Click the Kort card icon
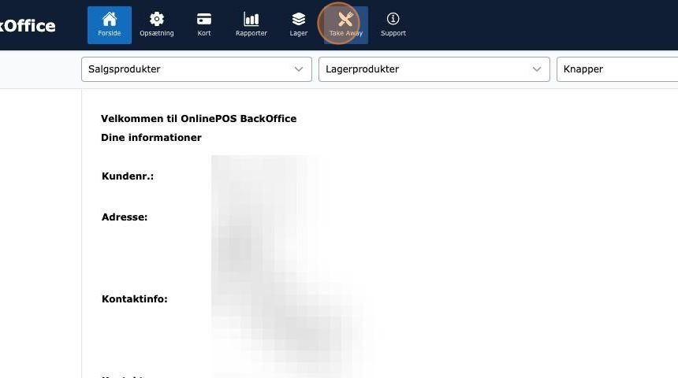The width and height of the screenshot is (678, 378). 204,19
